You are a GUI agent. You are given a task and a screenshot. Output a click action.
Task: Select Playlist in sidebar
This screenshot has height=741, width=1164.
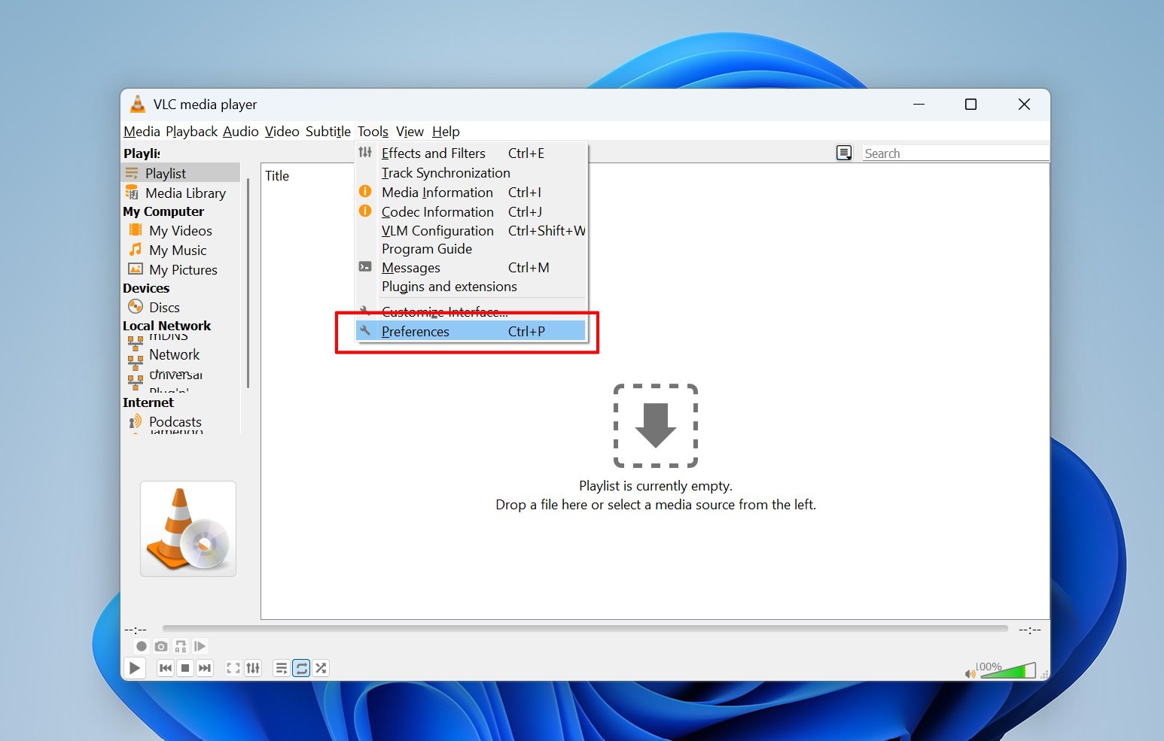(181, 173)
